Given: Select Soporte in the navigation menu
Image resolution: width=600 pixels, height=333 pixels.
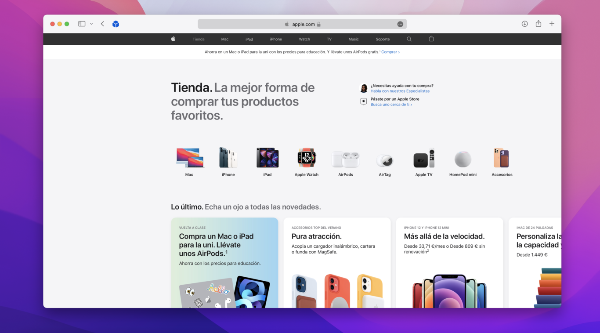Looking at the screenshot, I should 383,40.
